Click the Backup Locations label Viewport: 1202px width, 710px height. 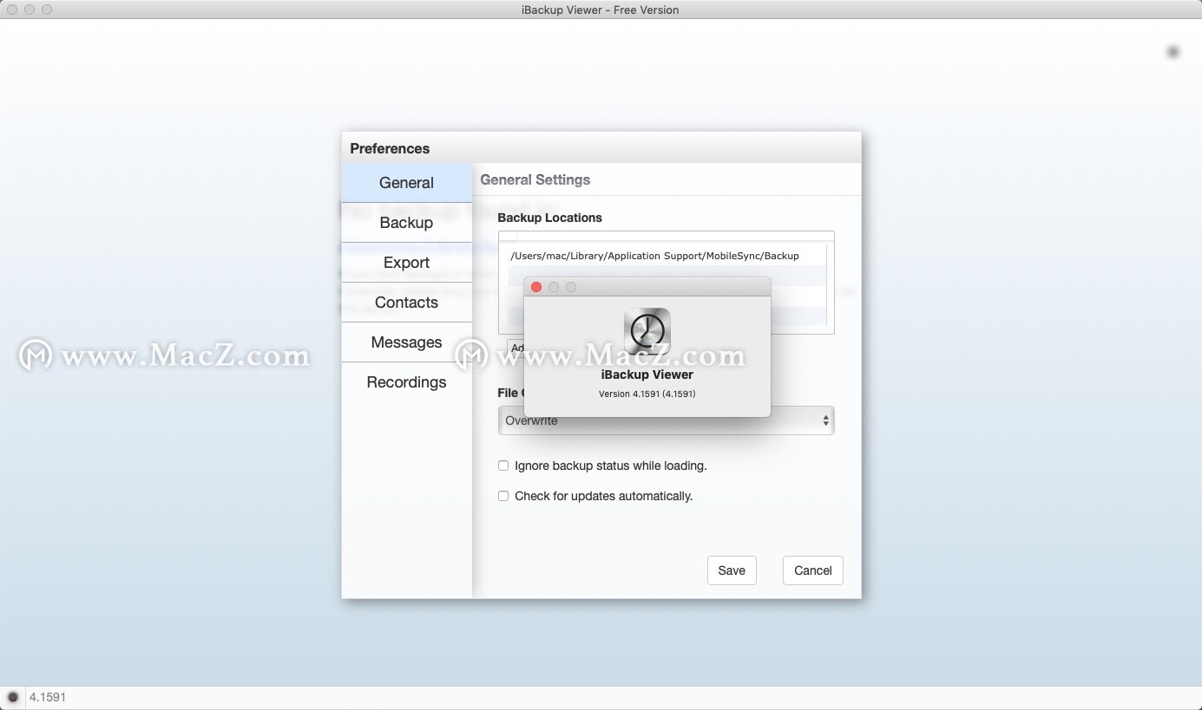pos(549,218)
